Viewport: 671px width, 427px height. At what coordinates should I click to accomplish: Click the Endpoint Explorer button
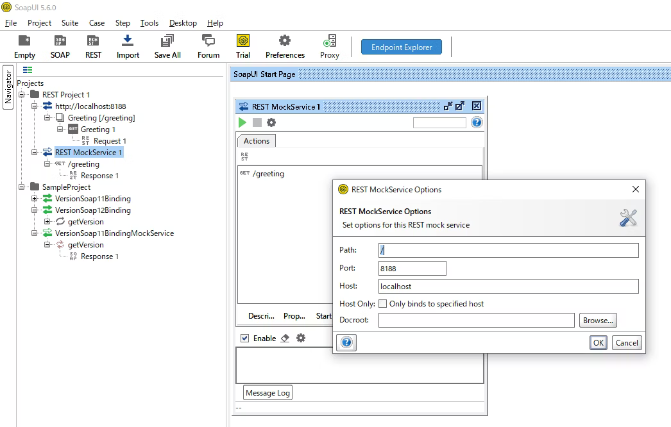click(x=402, y=47)
